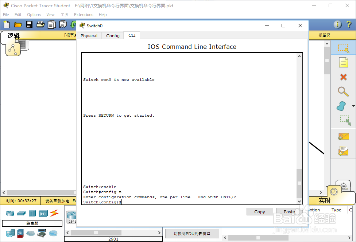Click the 时间: 00:33:27 time display
Viewport: 356px width, 242px height.
(x=22, y=201)
